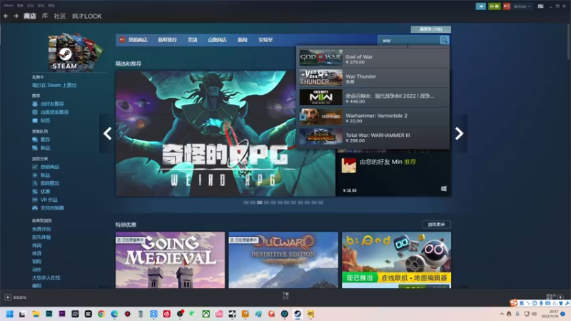The height and width of the screenshot is (321, 571).
Task: Open 现已在 Steam 上推出 link
Action: 54,85
